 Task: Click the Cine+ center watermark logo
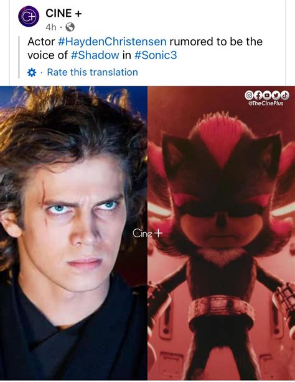(147, 234)
